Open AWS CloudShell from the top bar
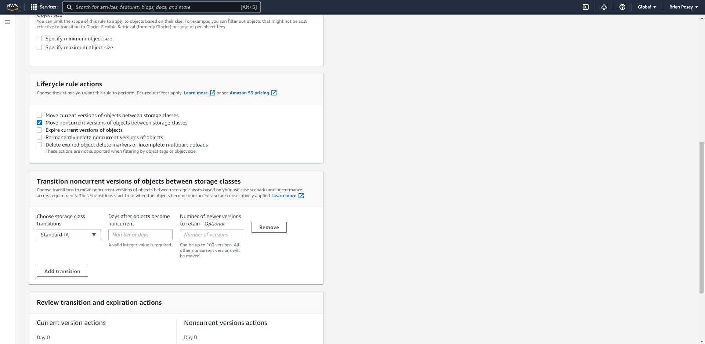 point(586,7)
